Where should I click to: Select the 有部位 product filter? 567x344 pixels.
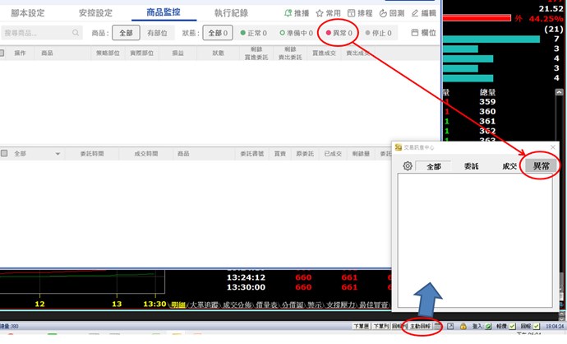[157, 33]
